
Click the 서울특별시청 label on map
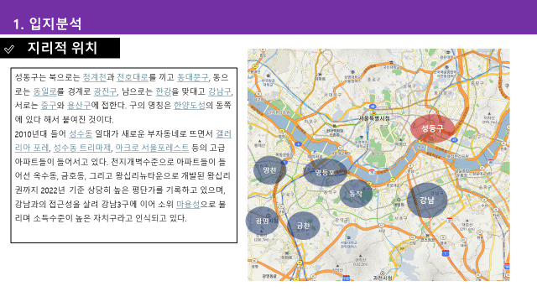tap(374, 118)
